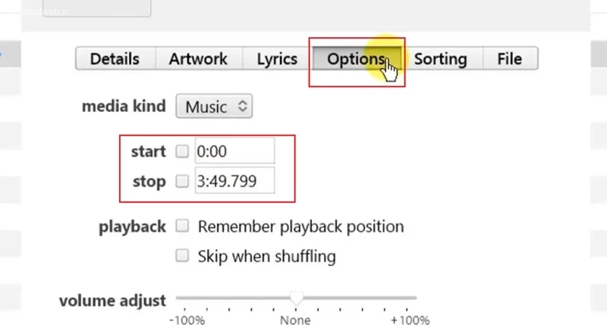Image resolution: width=607 pixels, height=325 pixels.
Task: Click the Remember playback position label
Action: point(300,227)
